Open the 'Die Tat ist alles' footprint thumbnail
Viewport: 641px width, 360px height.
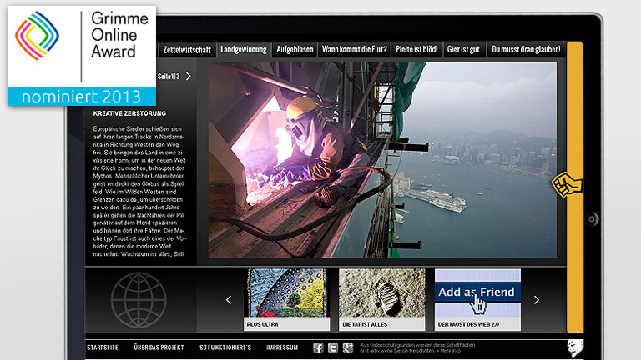381,299
